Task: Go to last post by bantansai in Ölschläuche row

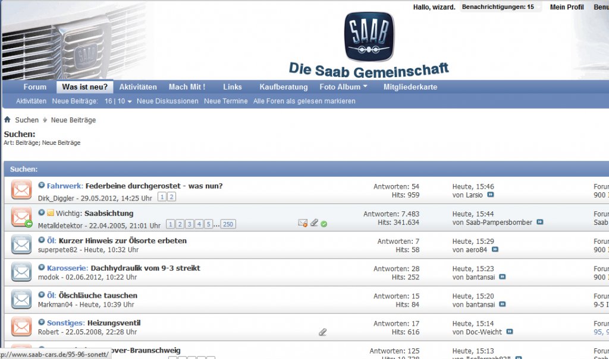Action: 502,304
